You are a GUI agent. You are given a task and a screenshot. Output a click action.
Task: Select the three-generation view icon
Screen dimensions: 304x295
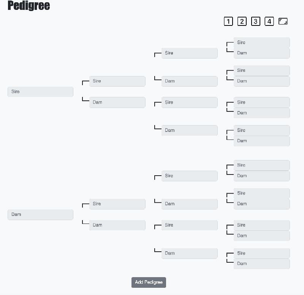click(256, 21)
